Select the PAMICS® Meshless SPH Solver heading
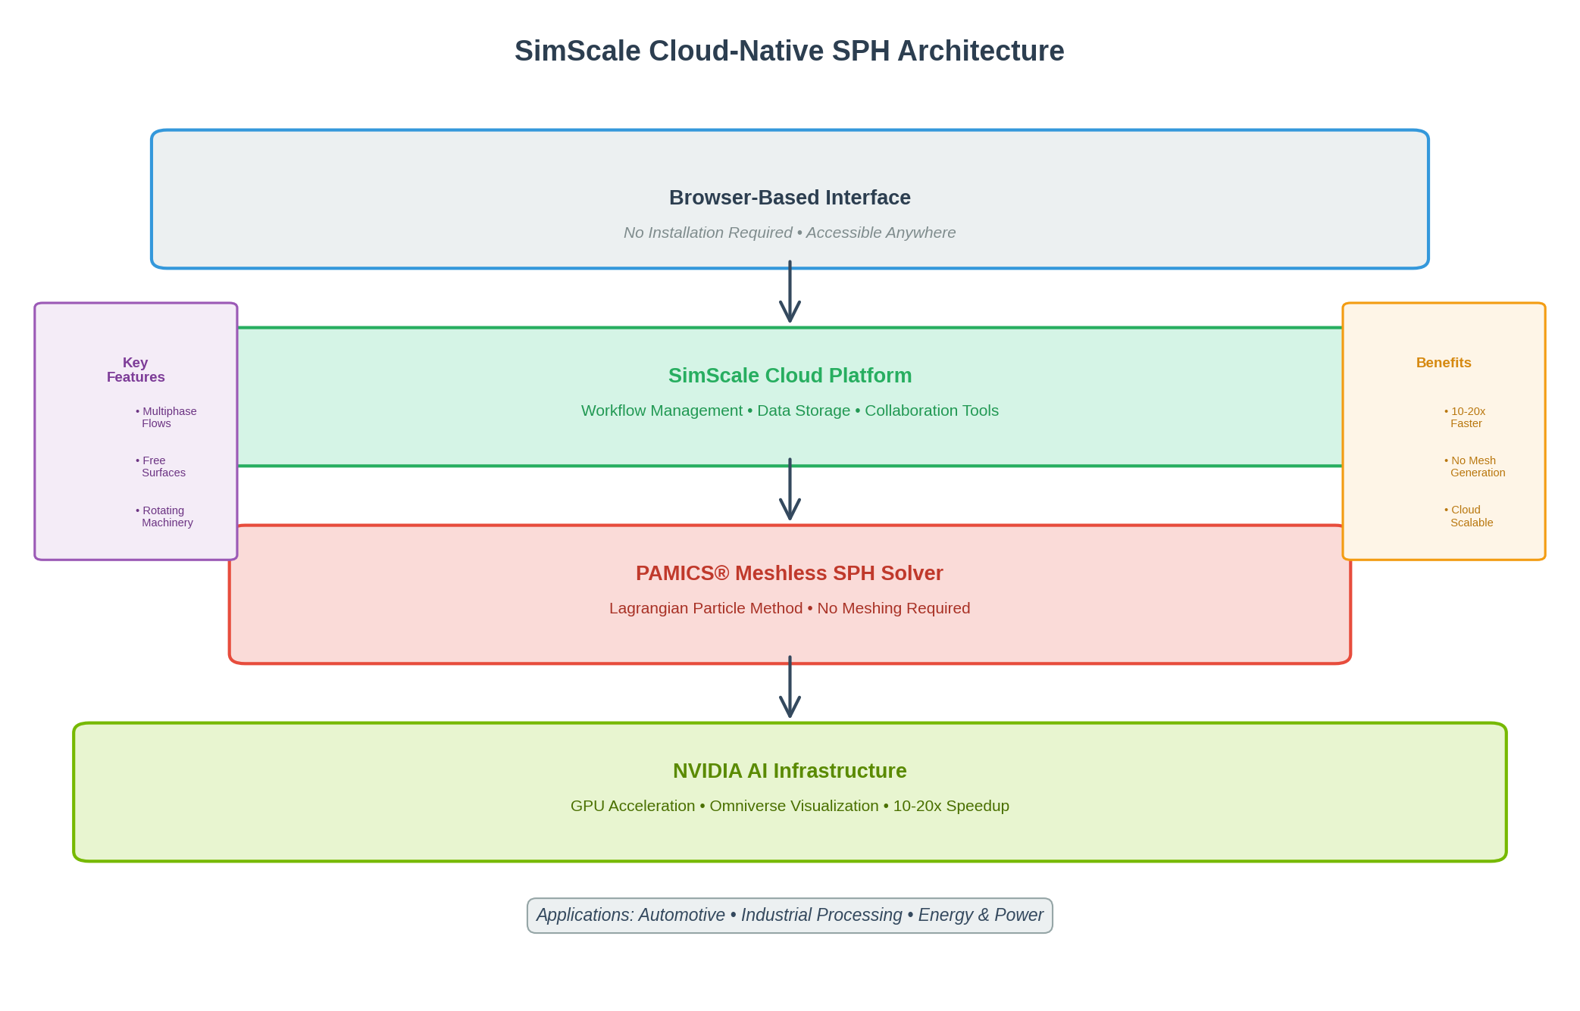1580x1011 pixels. (x=790, y=573)
